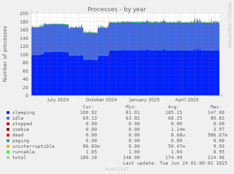The height and width of the screenshot is (174, 234).
Task: Click the 'Last update' timestamp line
Action: point(175,163)
